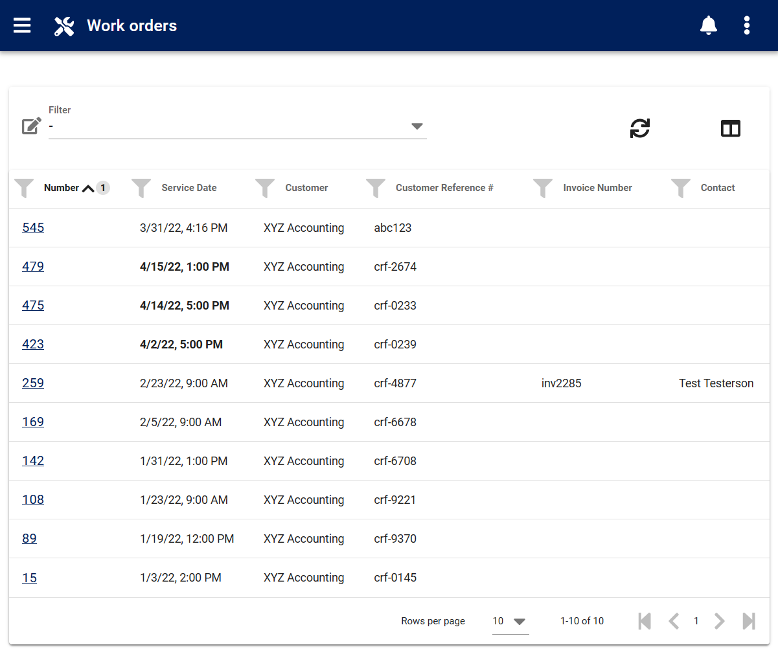Click reference crf-6708
The width and height of the screenshot is (778, 658).
pyautogui.click(x=395, y=460)
